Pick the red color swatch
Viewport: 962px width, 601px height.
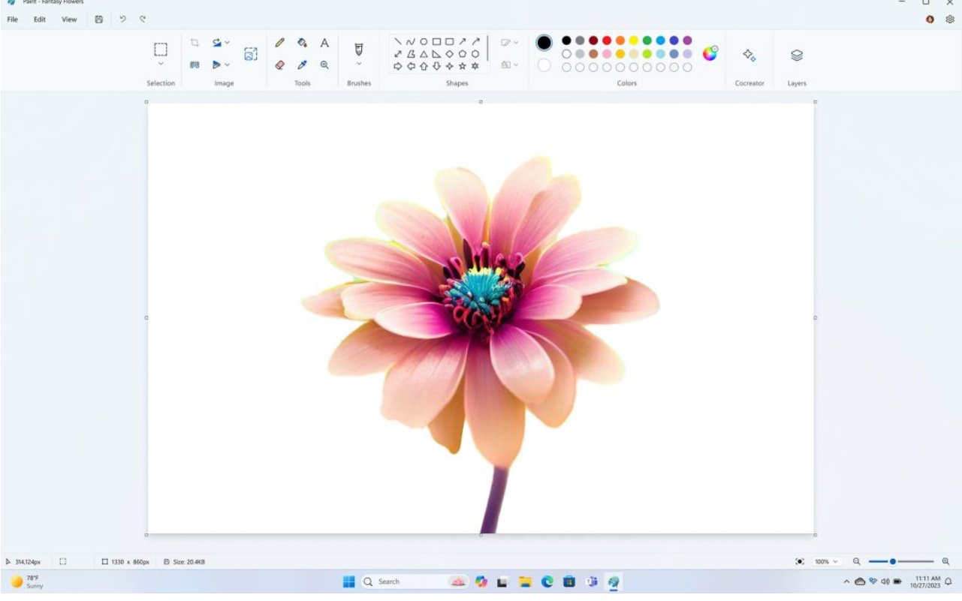[607, 41]
